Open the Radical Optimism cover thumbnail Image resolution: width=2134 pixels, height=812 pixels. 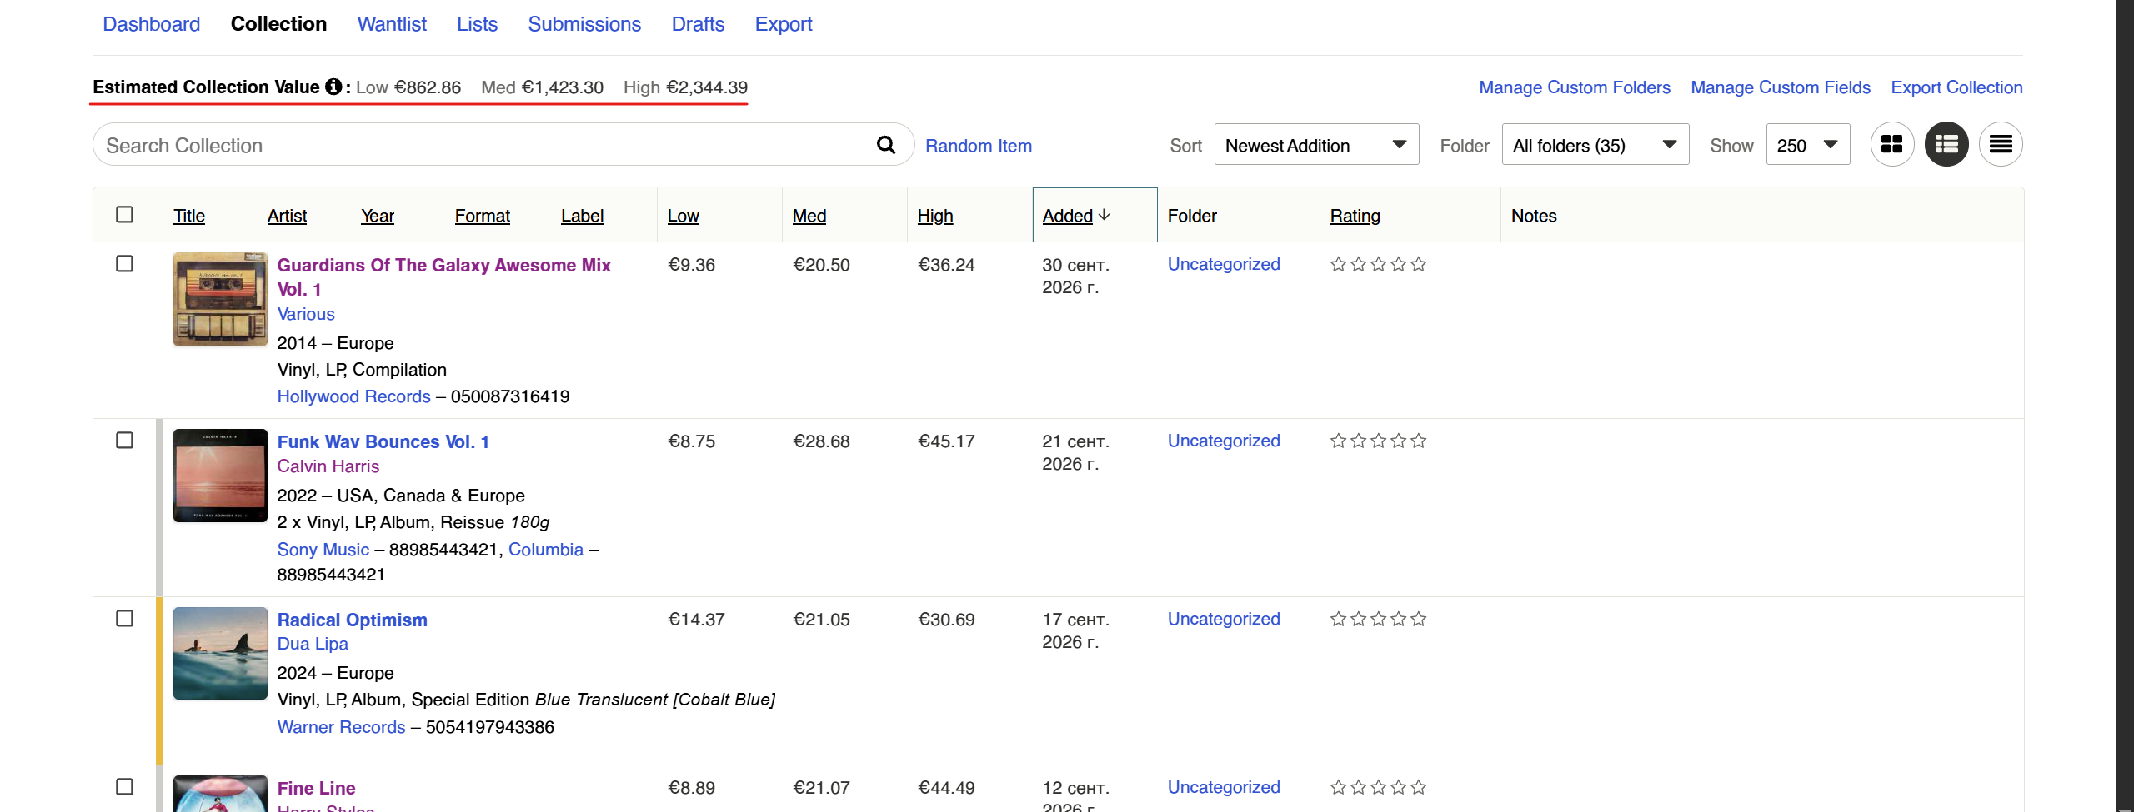click(220, 653)
